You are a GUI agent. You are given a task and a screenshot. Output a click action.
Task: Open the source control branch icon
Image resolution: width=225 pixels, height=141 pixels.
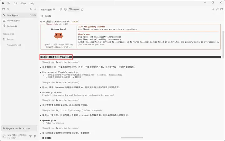coord(61,9)
